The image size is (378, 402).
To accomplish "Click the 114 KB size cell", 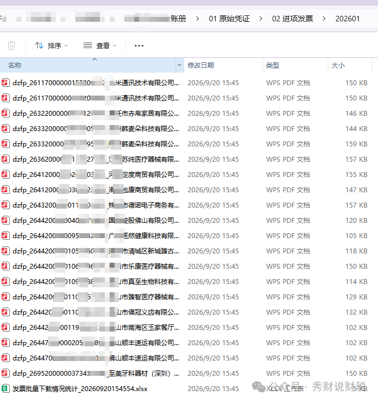I will pyautogui.click(x=356, y=281).
